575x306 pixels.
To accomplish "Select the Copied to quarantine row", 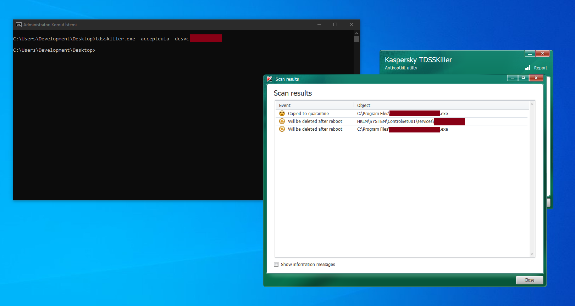I will pos(308,113).
